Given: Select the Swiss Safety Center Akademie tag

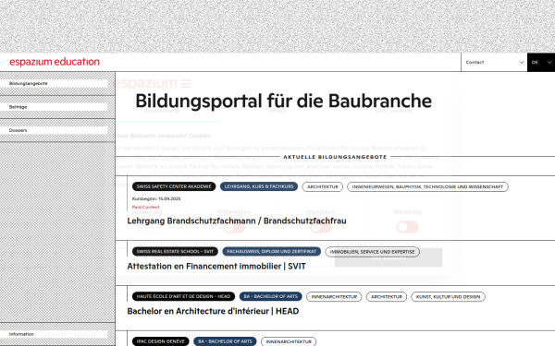Looking at the screenshot, I should (x=174, y=186).
